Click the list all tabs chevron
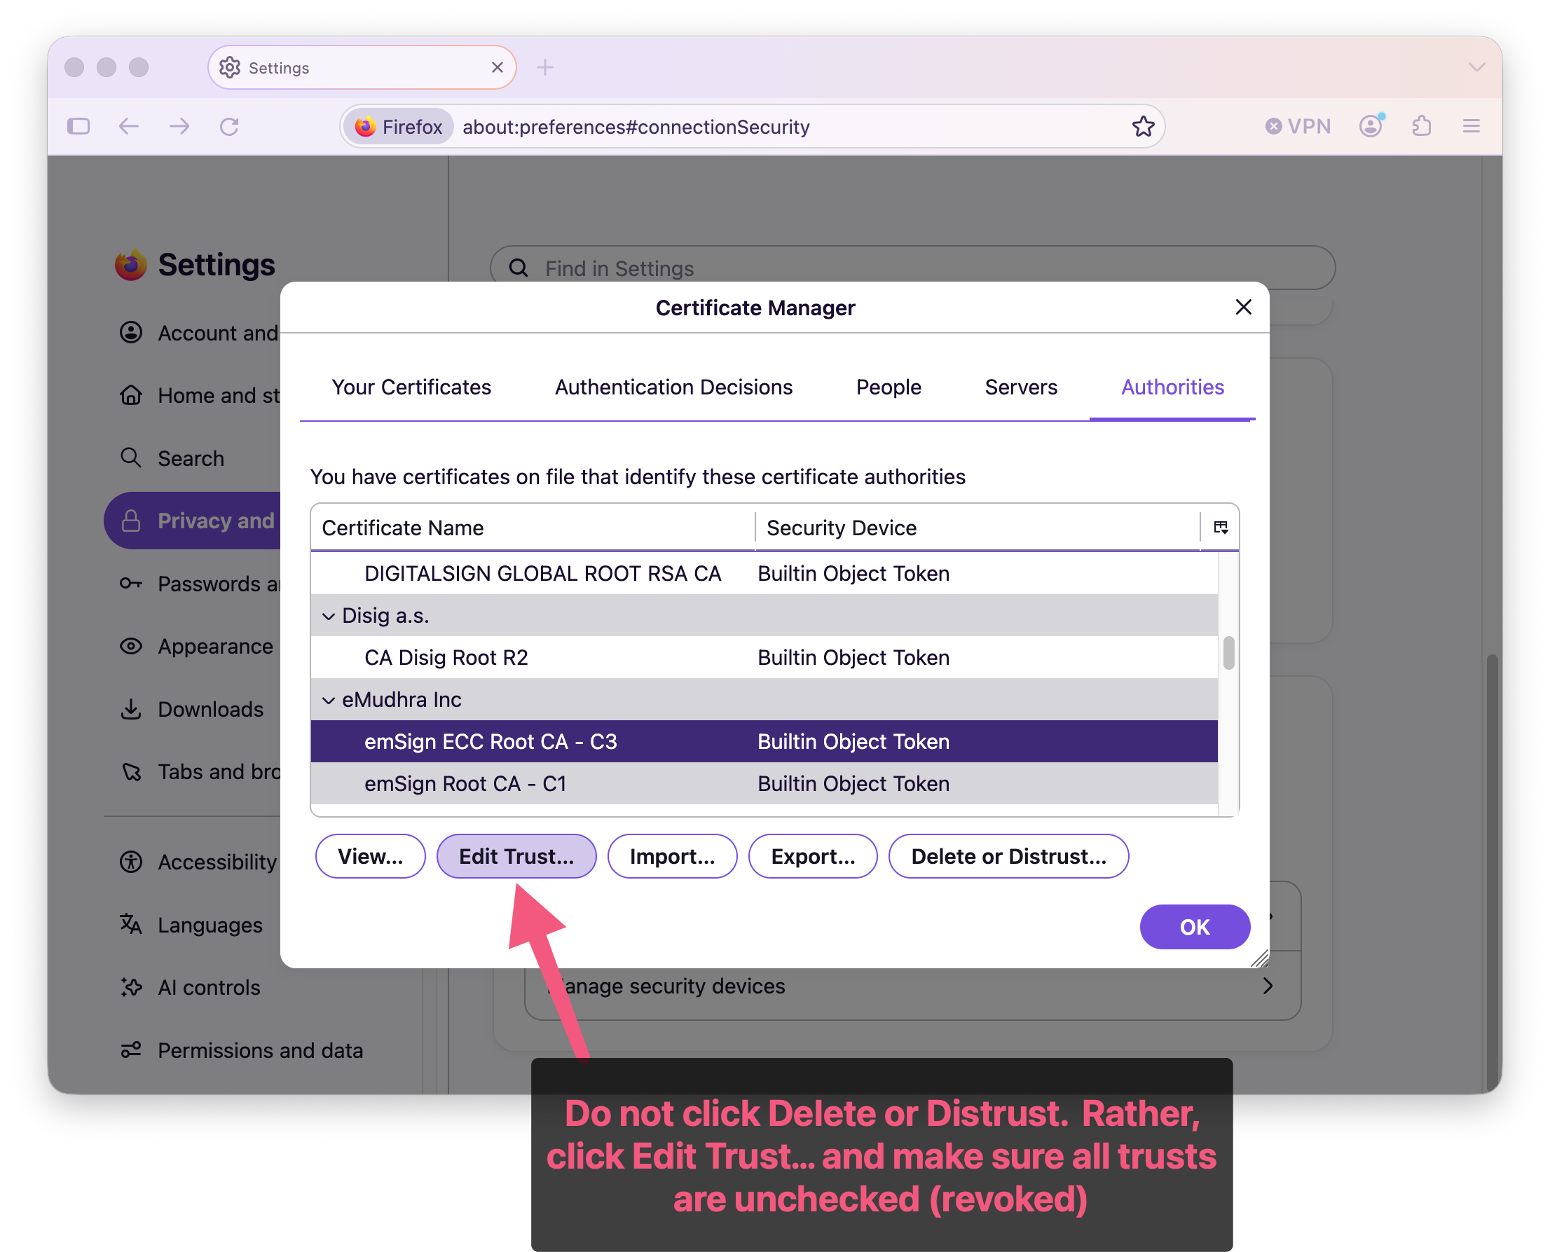This screenshot has height=1252, width=1550. [x=1476, y=67]
